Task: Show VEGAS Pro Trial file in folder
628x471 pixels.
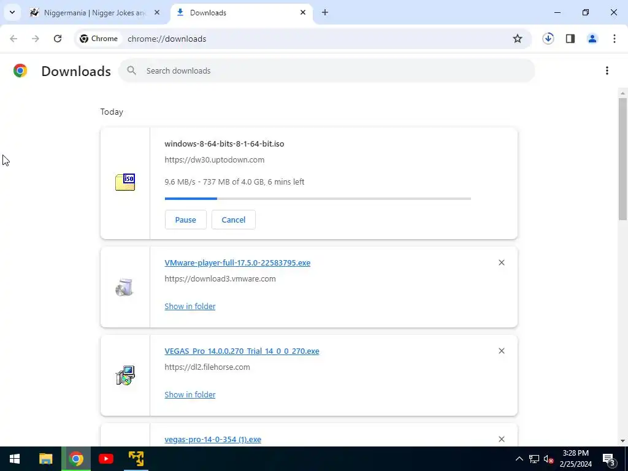Action: tap(190, 394)
